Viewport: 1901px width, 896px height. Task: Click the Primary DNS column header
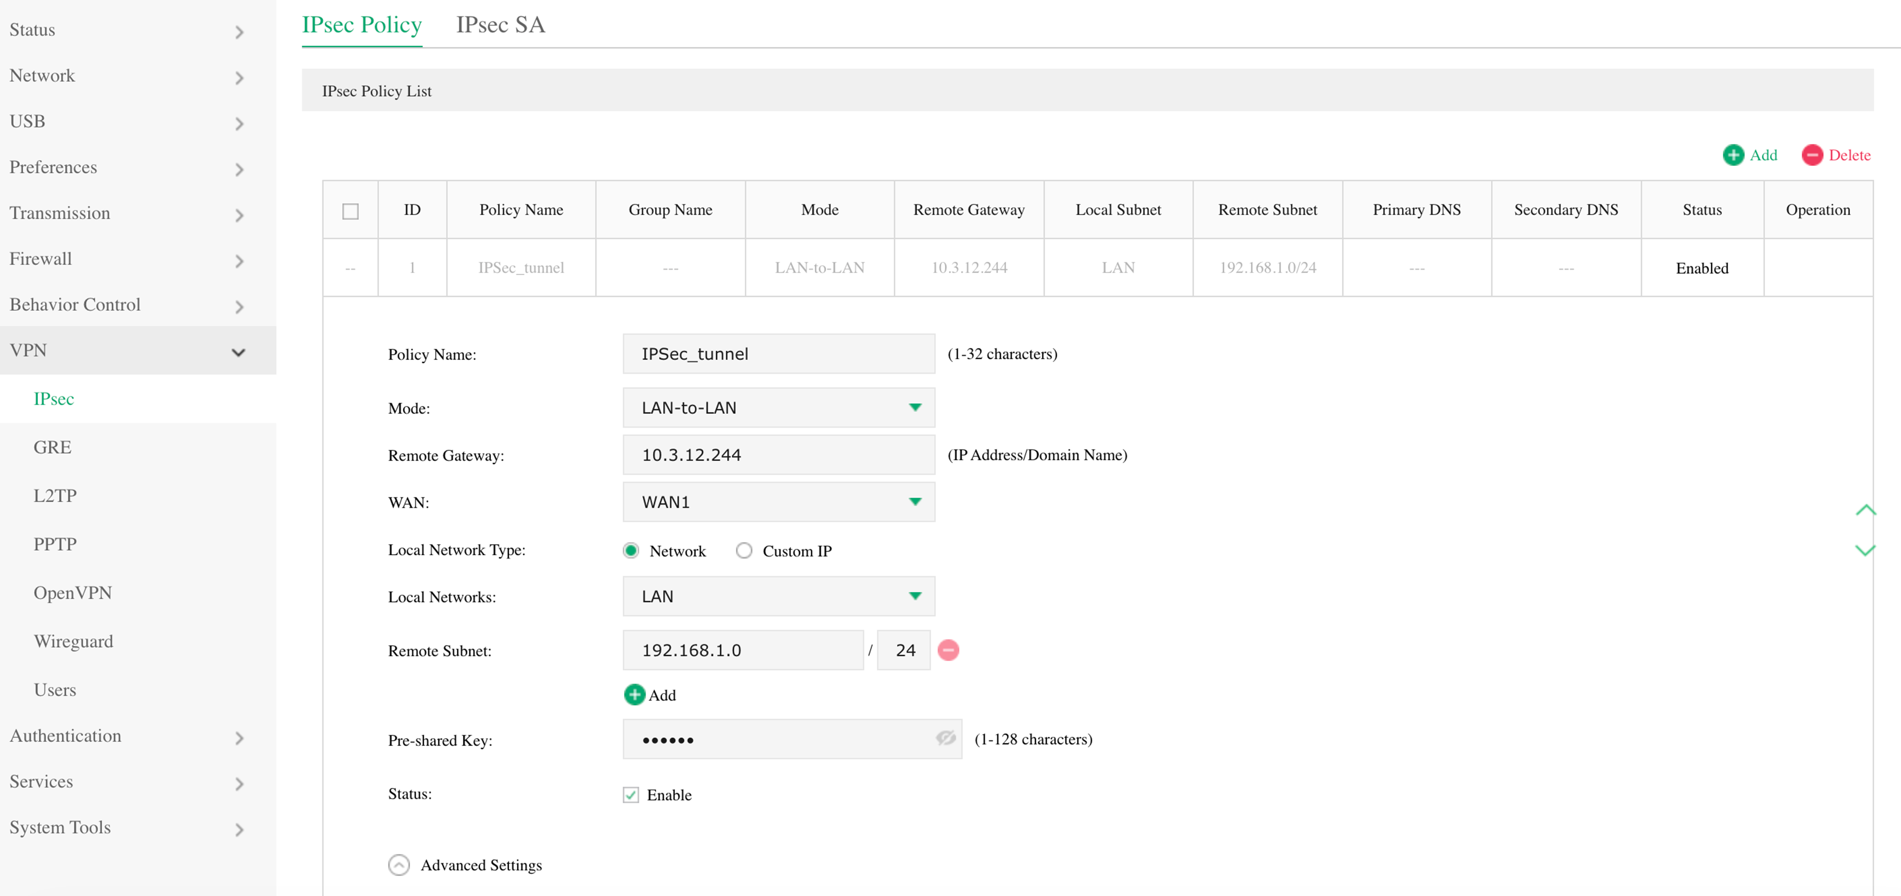[x=1416, y=210]
